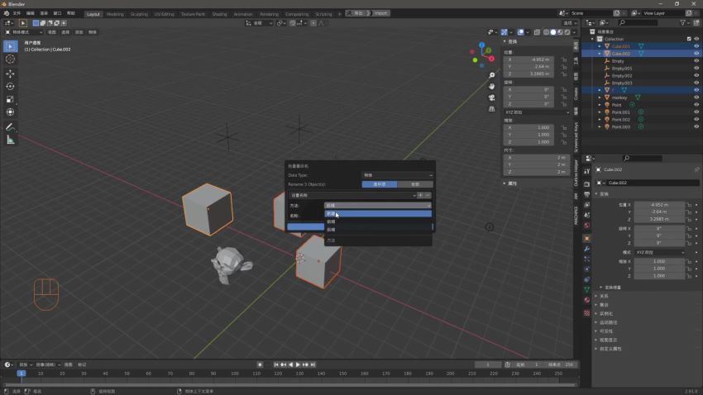Open Tool properties tab icon
The image size is (703, 395).
click(587, 172)
